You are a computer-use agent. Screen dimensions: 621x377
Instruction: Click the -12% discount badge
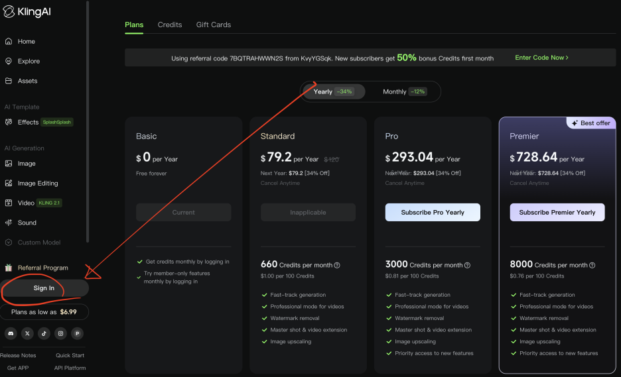pos(417,92)
